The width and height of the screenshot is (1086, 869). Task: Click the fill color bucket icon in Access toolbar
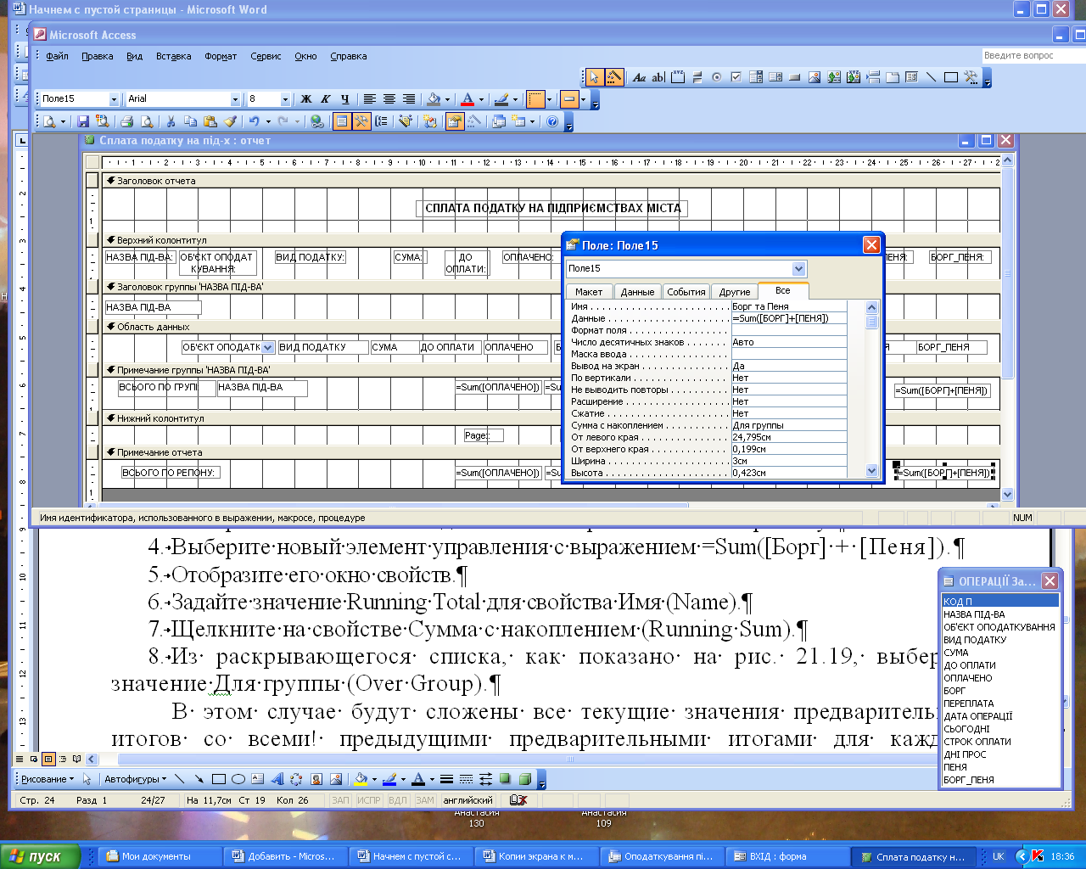(x=434, y=99)
